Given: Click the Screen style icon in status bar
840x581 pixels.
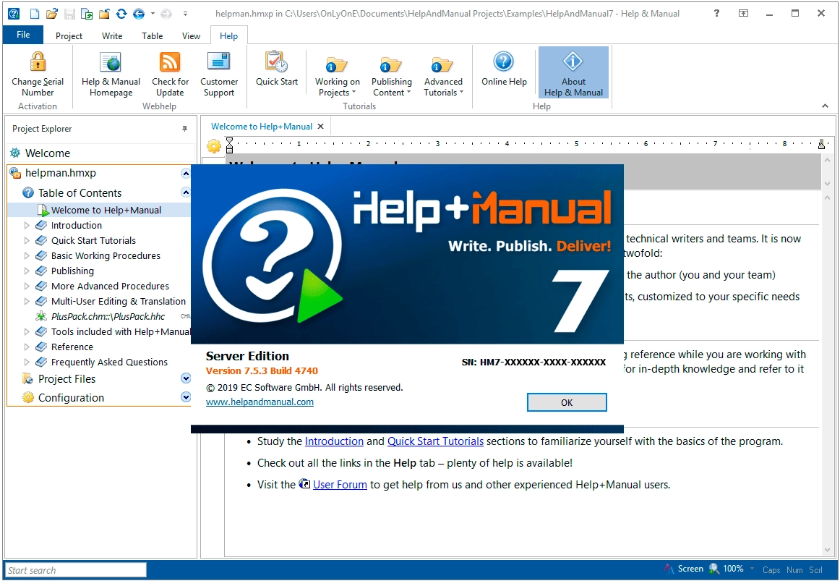Looking at the screenshot, I should coord(669,569).
